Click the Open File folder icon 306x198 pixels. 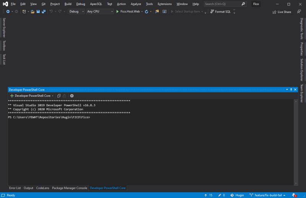(x=33, y=12)
